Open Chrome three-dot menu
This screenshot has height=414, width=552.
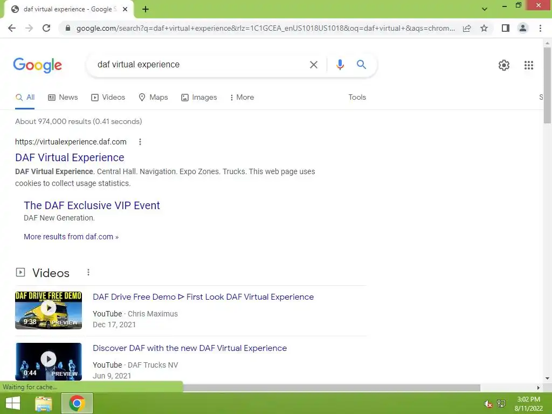pyautogui.click(x=540, y=28)
